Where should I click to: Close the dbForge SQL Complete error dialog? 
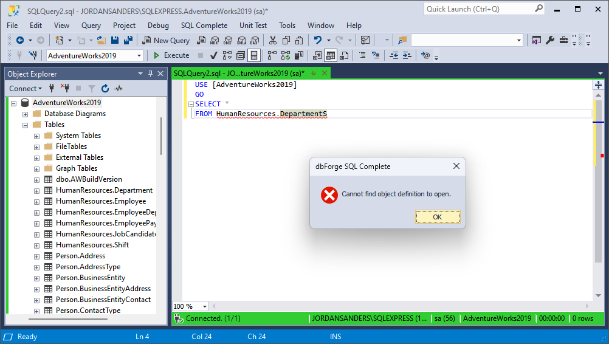point(456,166)
